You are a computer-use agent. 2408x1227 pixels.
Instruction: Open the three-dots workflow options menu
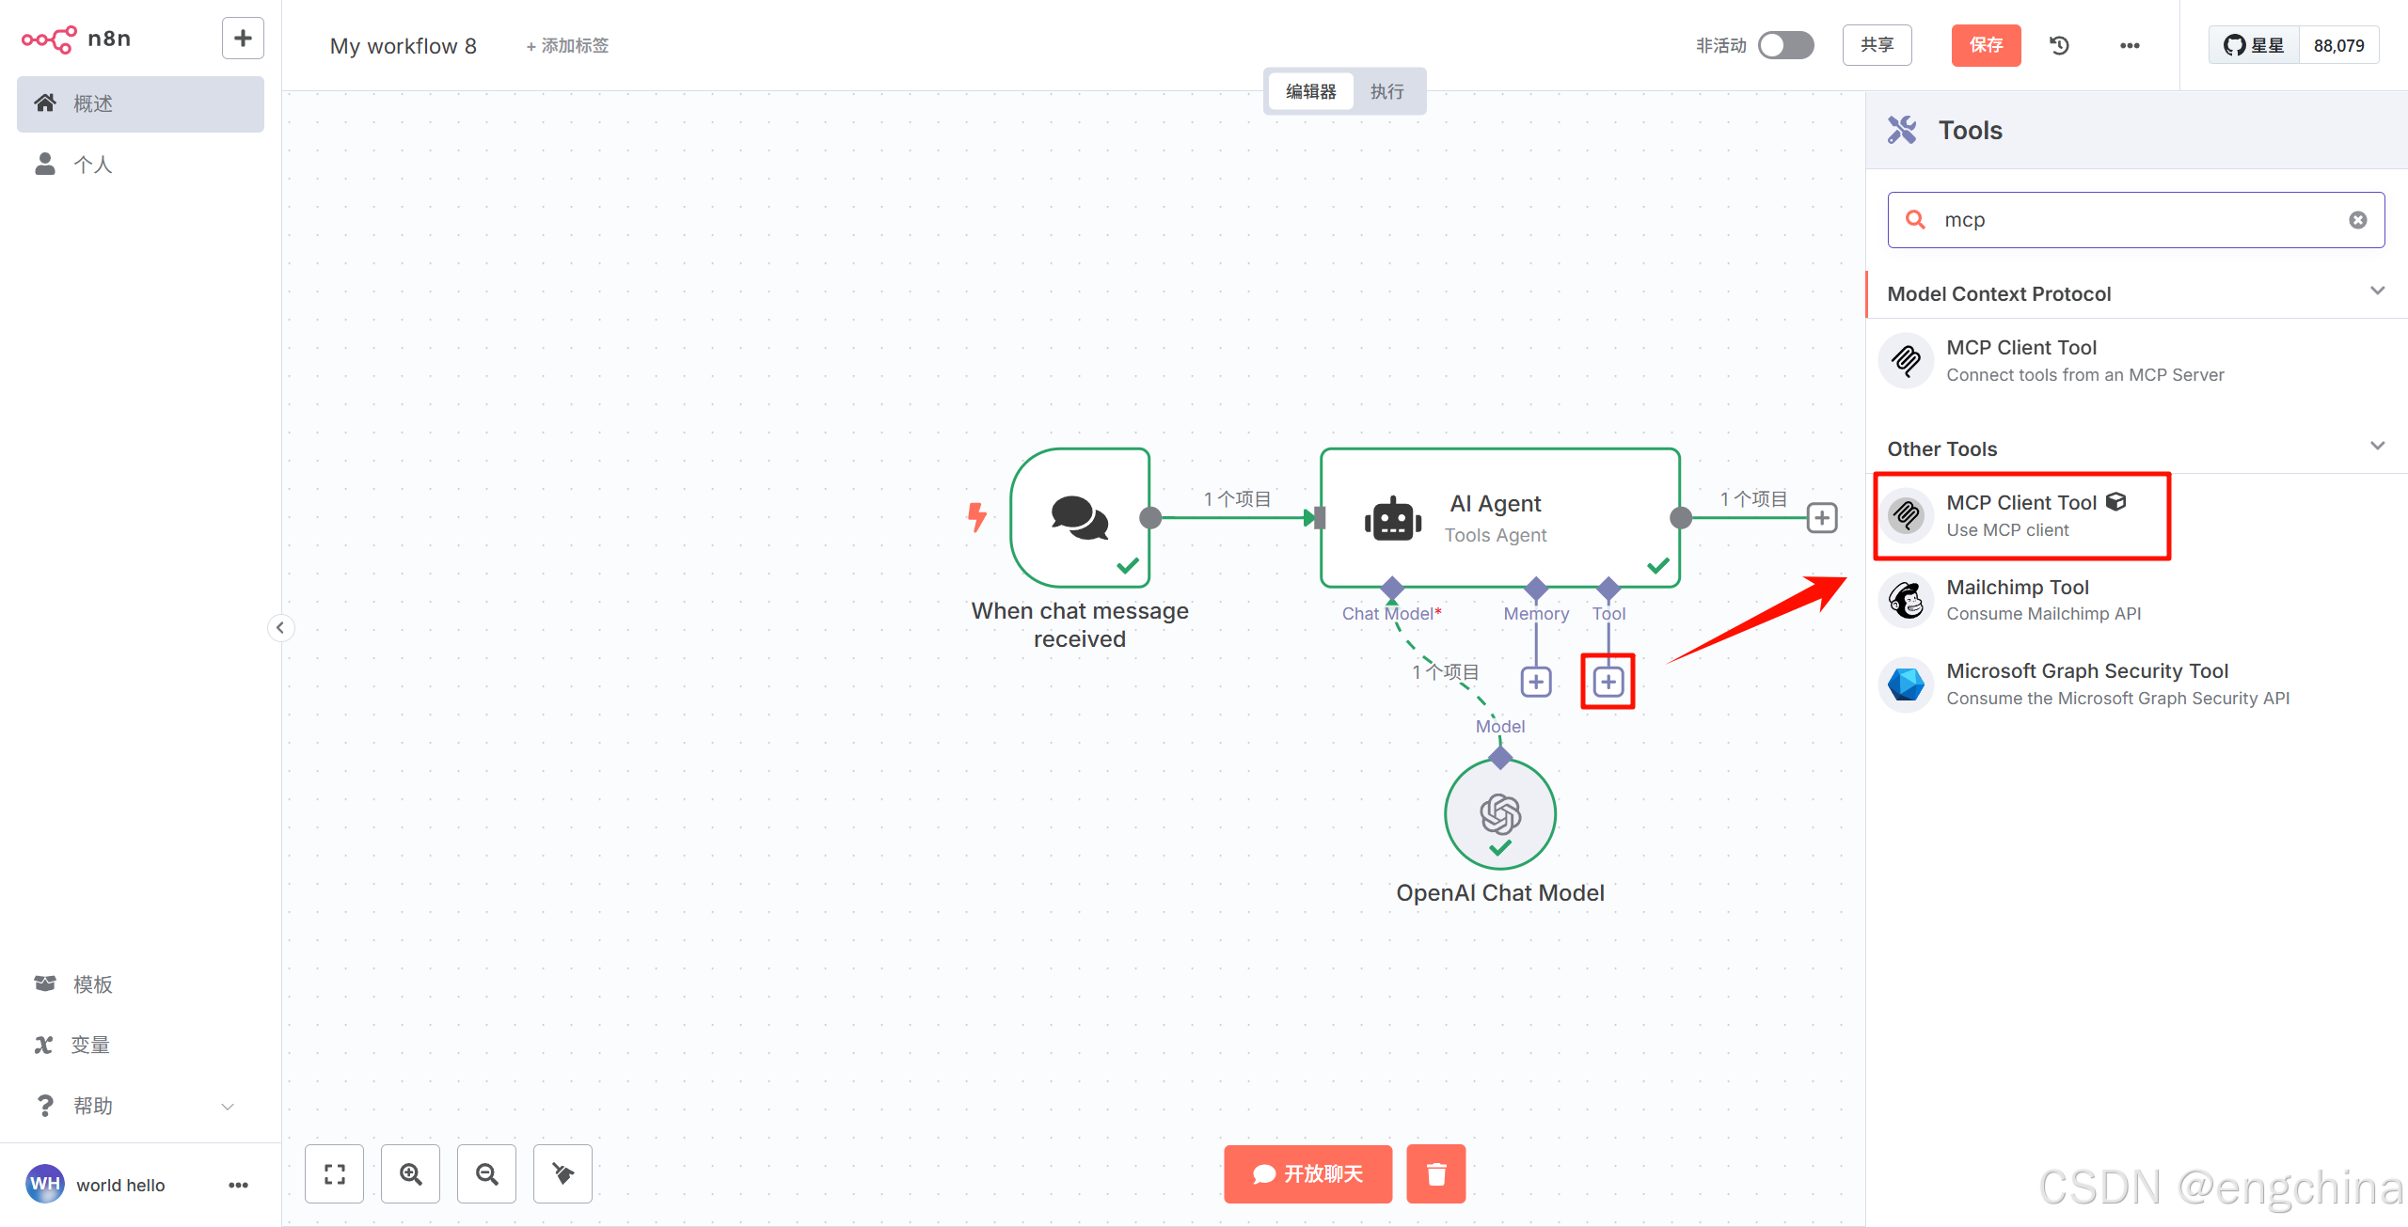pos(2130,45)
